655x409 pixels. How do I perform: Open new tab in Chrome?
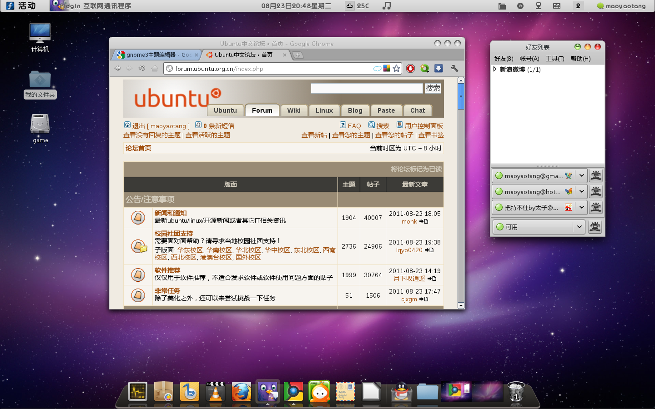tap(298, 55)
